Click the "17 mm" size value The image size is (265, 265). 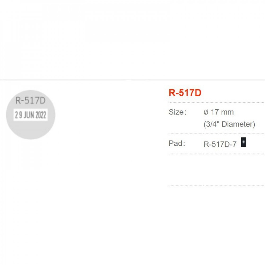pyautogui.click(x=223, y=112)
